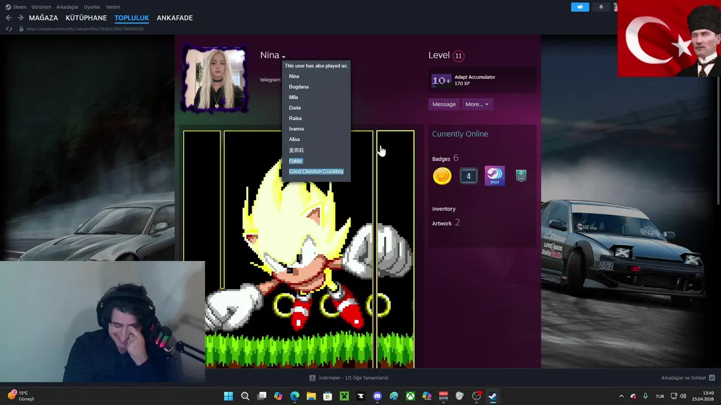Select the alias Pablo

296,161
